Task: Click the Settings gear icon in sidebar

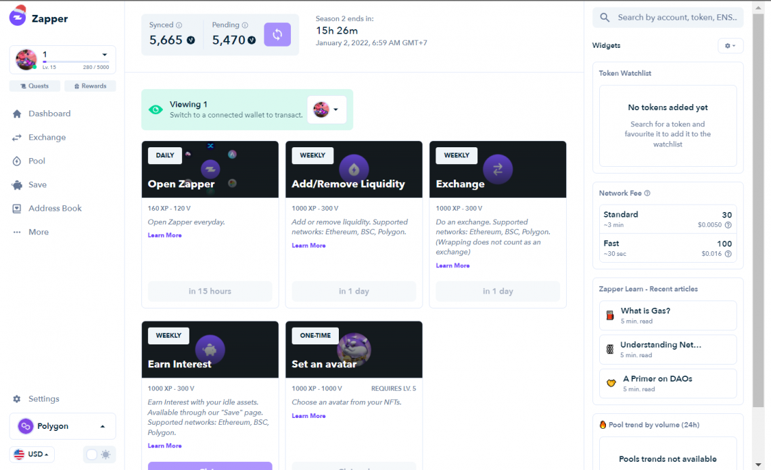Action: [17, 399]
